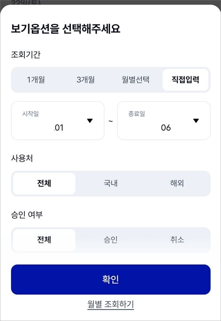Viewport: 221px width, 321px height.
Task: Select 해외 under 사용처
Action: click(x=177, y=183)
